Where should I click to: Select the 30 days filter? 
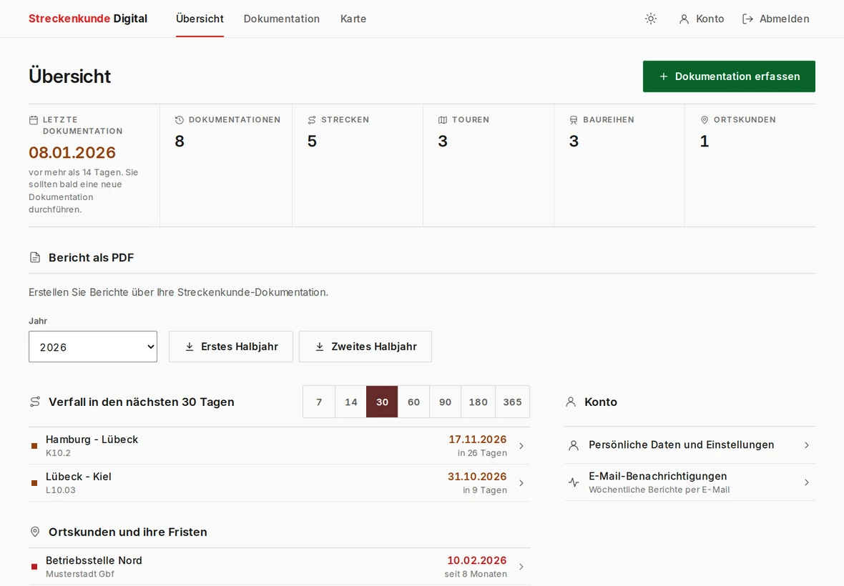point(382,402)
